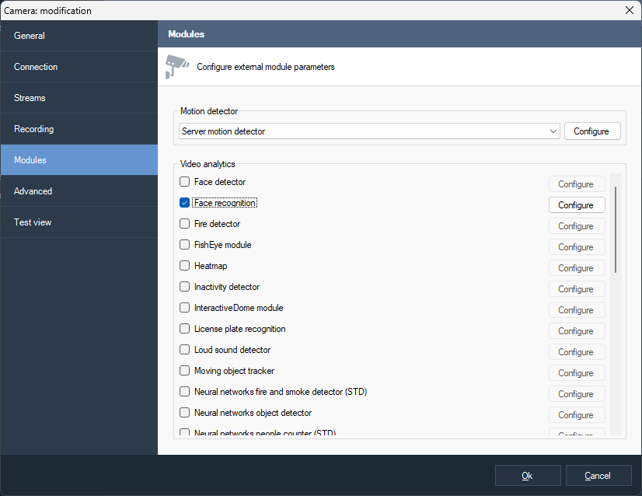This screenshot has width=642, height=496.
Task: Open the Advanced tab
Action: (79, 191)
